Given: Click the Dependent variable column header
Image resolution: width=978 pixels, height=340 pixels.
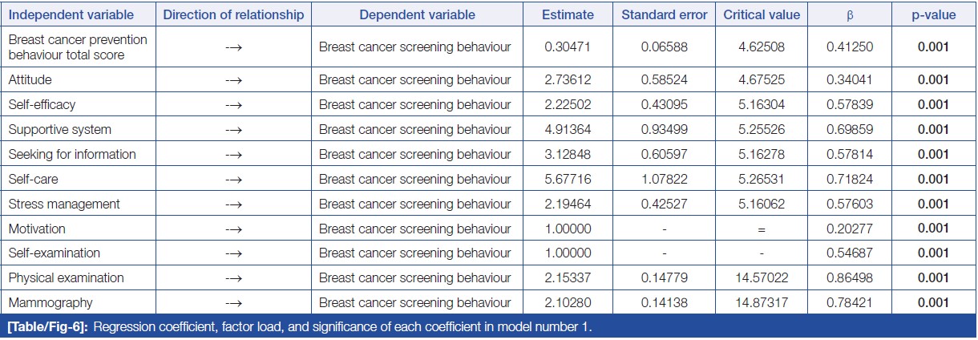Looking at the screenshot, I should [x=417, y=15].
